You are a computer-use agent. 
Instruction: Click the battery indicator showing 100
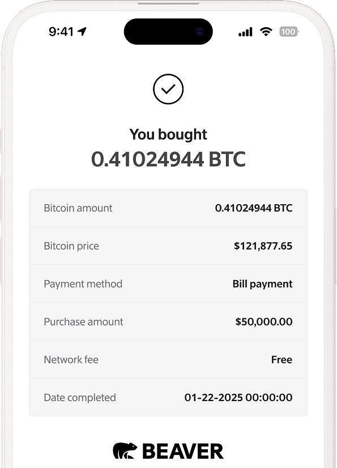coord(288,32)
